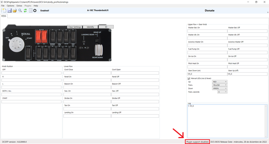Click the red Master BAT switch on panel image
This screenshot has width=269, height=144.
pyautogui.click(x=38, y=37)
